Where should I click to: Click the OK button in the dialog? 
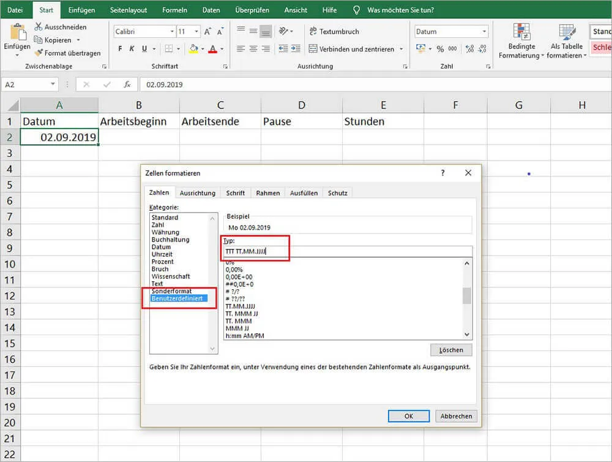[408, 416]
